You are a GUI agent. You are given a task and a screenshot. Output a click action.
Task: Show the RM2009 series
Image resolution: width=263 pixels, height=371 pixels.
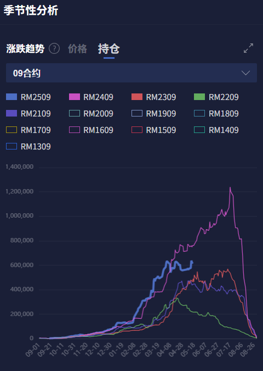91,114
